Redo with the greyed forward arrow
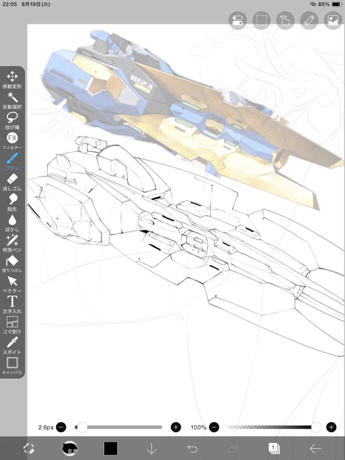 (x=233, y=448)
